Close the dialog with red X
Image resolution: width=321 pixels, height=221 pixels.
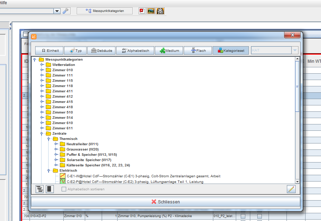point(292,35)
